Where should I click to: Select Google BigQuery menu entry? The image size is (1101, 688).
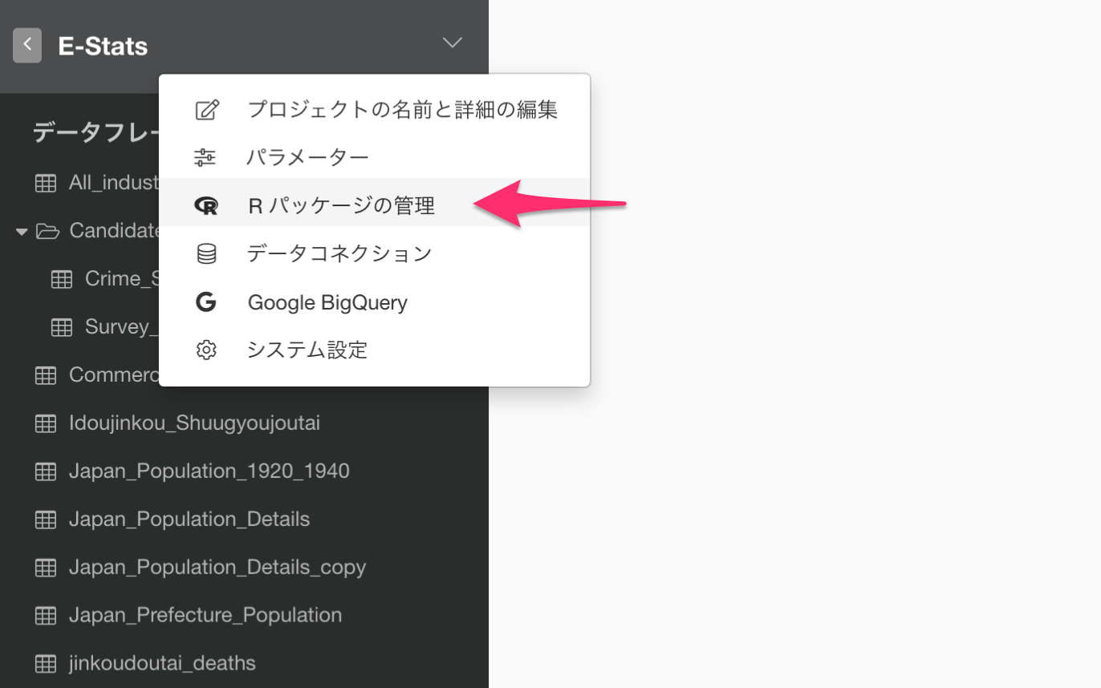click(x=374, y=302)
